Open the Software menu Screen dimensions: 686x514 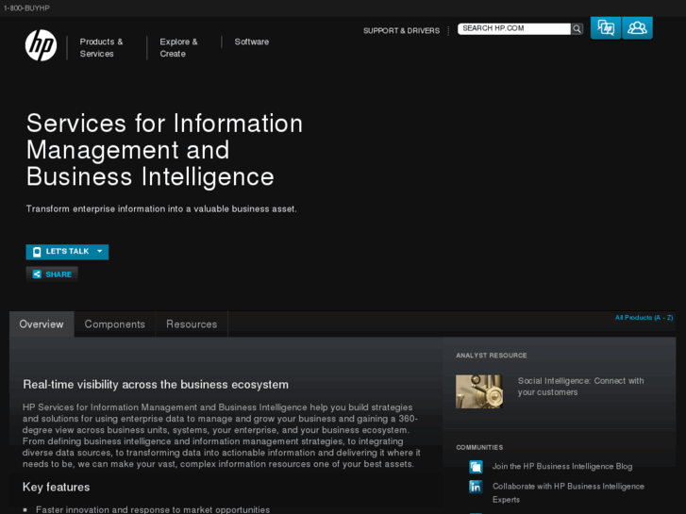pos(252,42)
